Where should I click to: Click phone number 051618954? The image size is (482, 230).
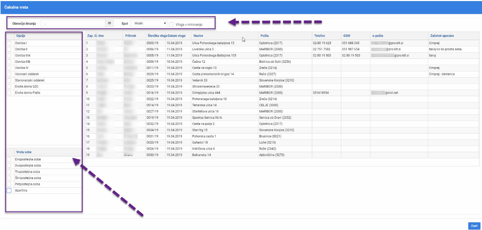click(321, 93)
